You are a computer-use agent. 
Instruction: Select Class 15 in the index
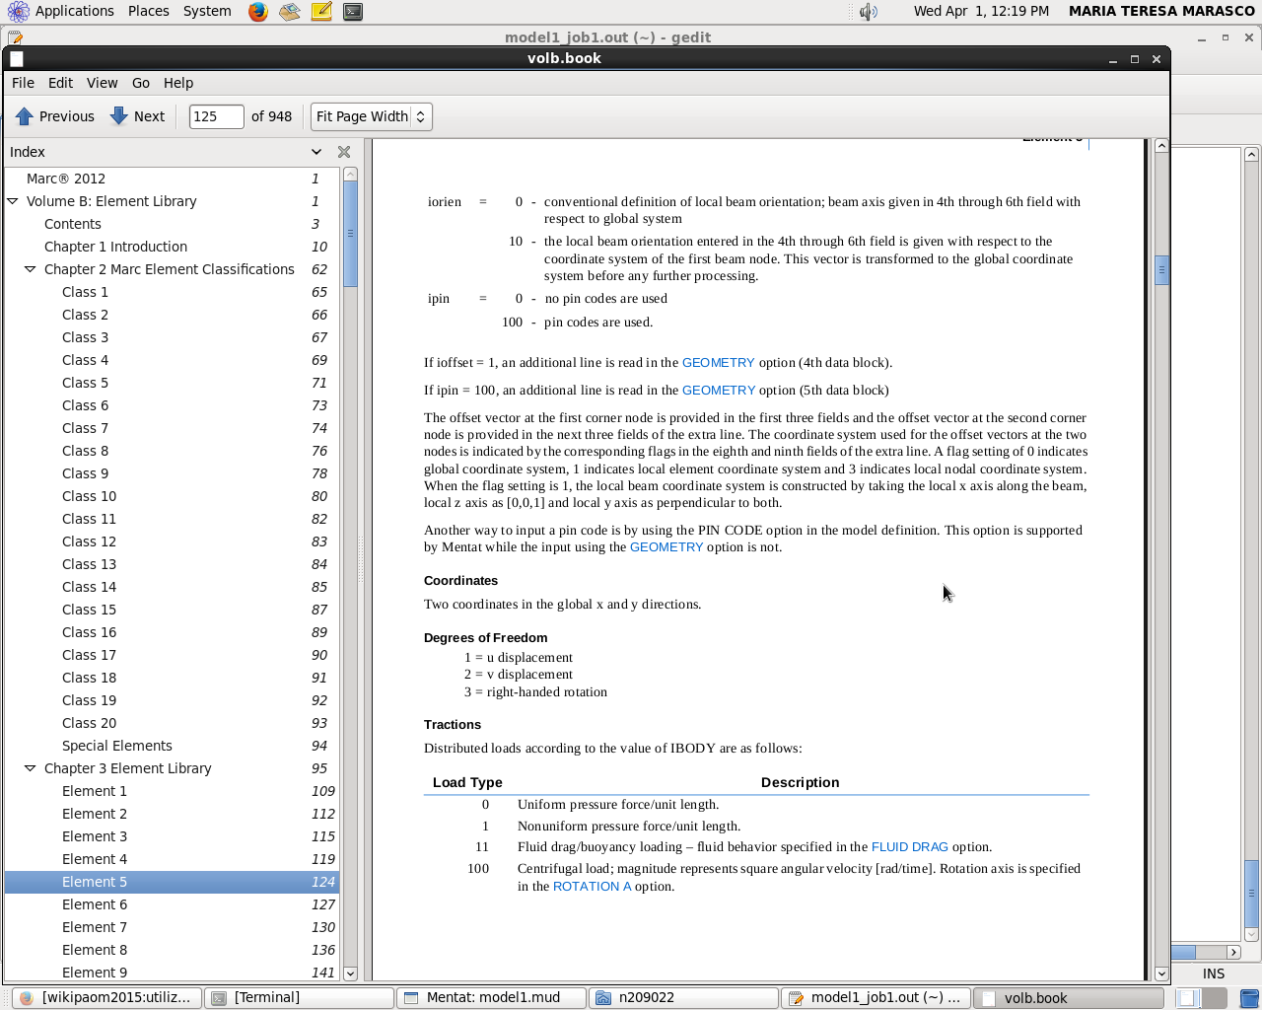[173, 610]
